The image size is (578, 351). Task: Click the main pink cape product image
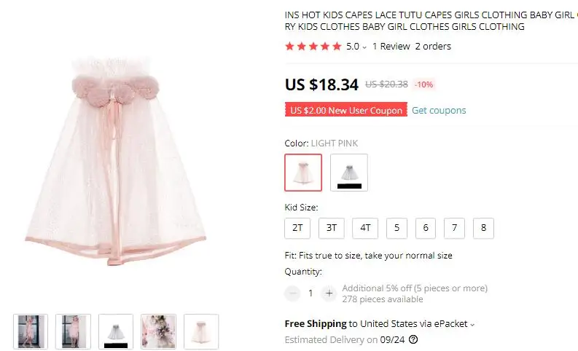point(116,161)
